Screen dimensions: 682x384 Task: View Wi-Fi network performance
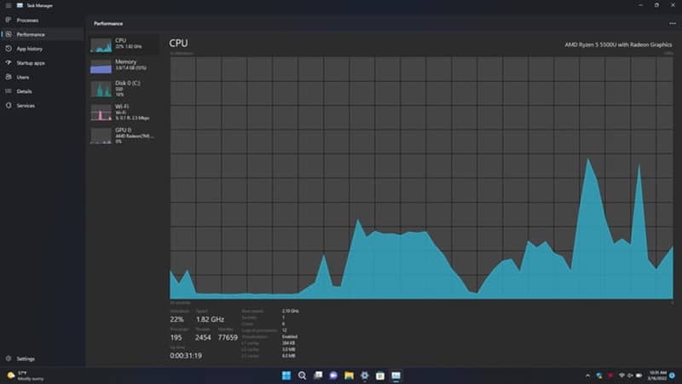pyautogui.click(x=124, y=112)
